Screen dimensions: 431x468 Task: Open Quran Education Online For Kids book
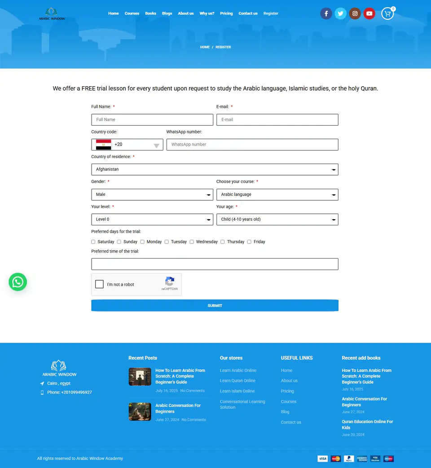click(x=367, y=424)
